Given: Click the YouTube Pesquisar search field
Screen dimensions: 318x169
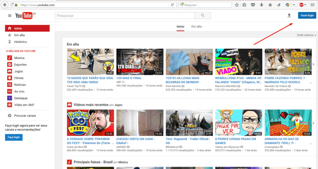Looking at the screenshot, I should click(x=125, y=15).
